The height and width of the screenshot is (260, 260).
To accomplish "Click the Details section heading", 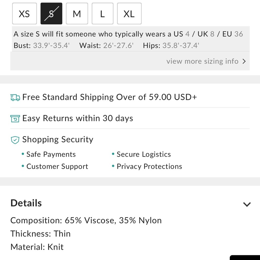I will [x=26, y=203].
